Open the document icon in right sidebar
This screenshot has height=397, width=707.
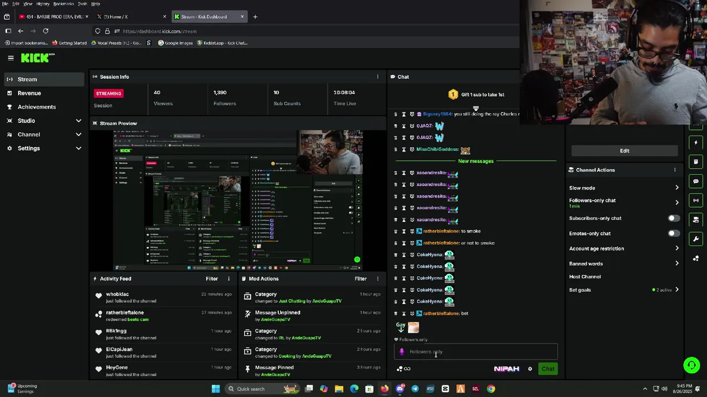pyautogui.click(x=696, y=162)
